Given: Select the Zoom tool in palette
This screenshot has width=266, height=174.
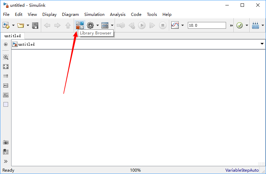Looking at the screenshot, I should point(6,57).
